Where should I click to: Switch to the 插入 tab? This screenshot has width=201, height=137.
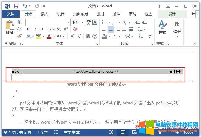click(x=44, y=14)
